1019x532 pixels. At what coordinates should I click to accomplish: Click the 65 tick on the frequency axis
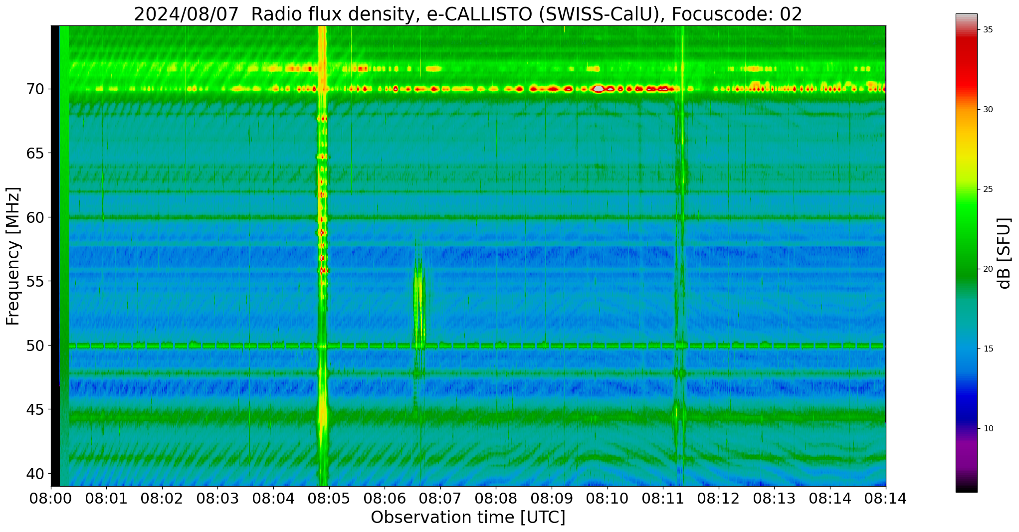click(35, 153)
